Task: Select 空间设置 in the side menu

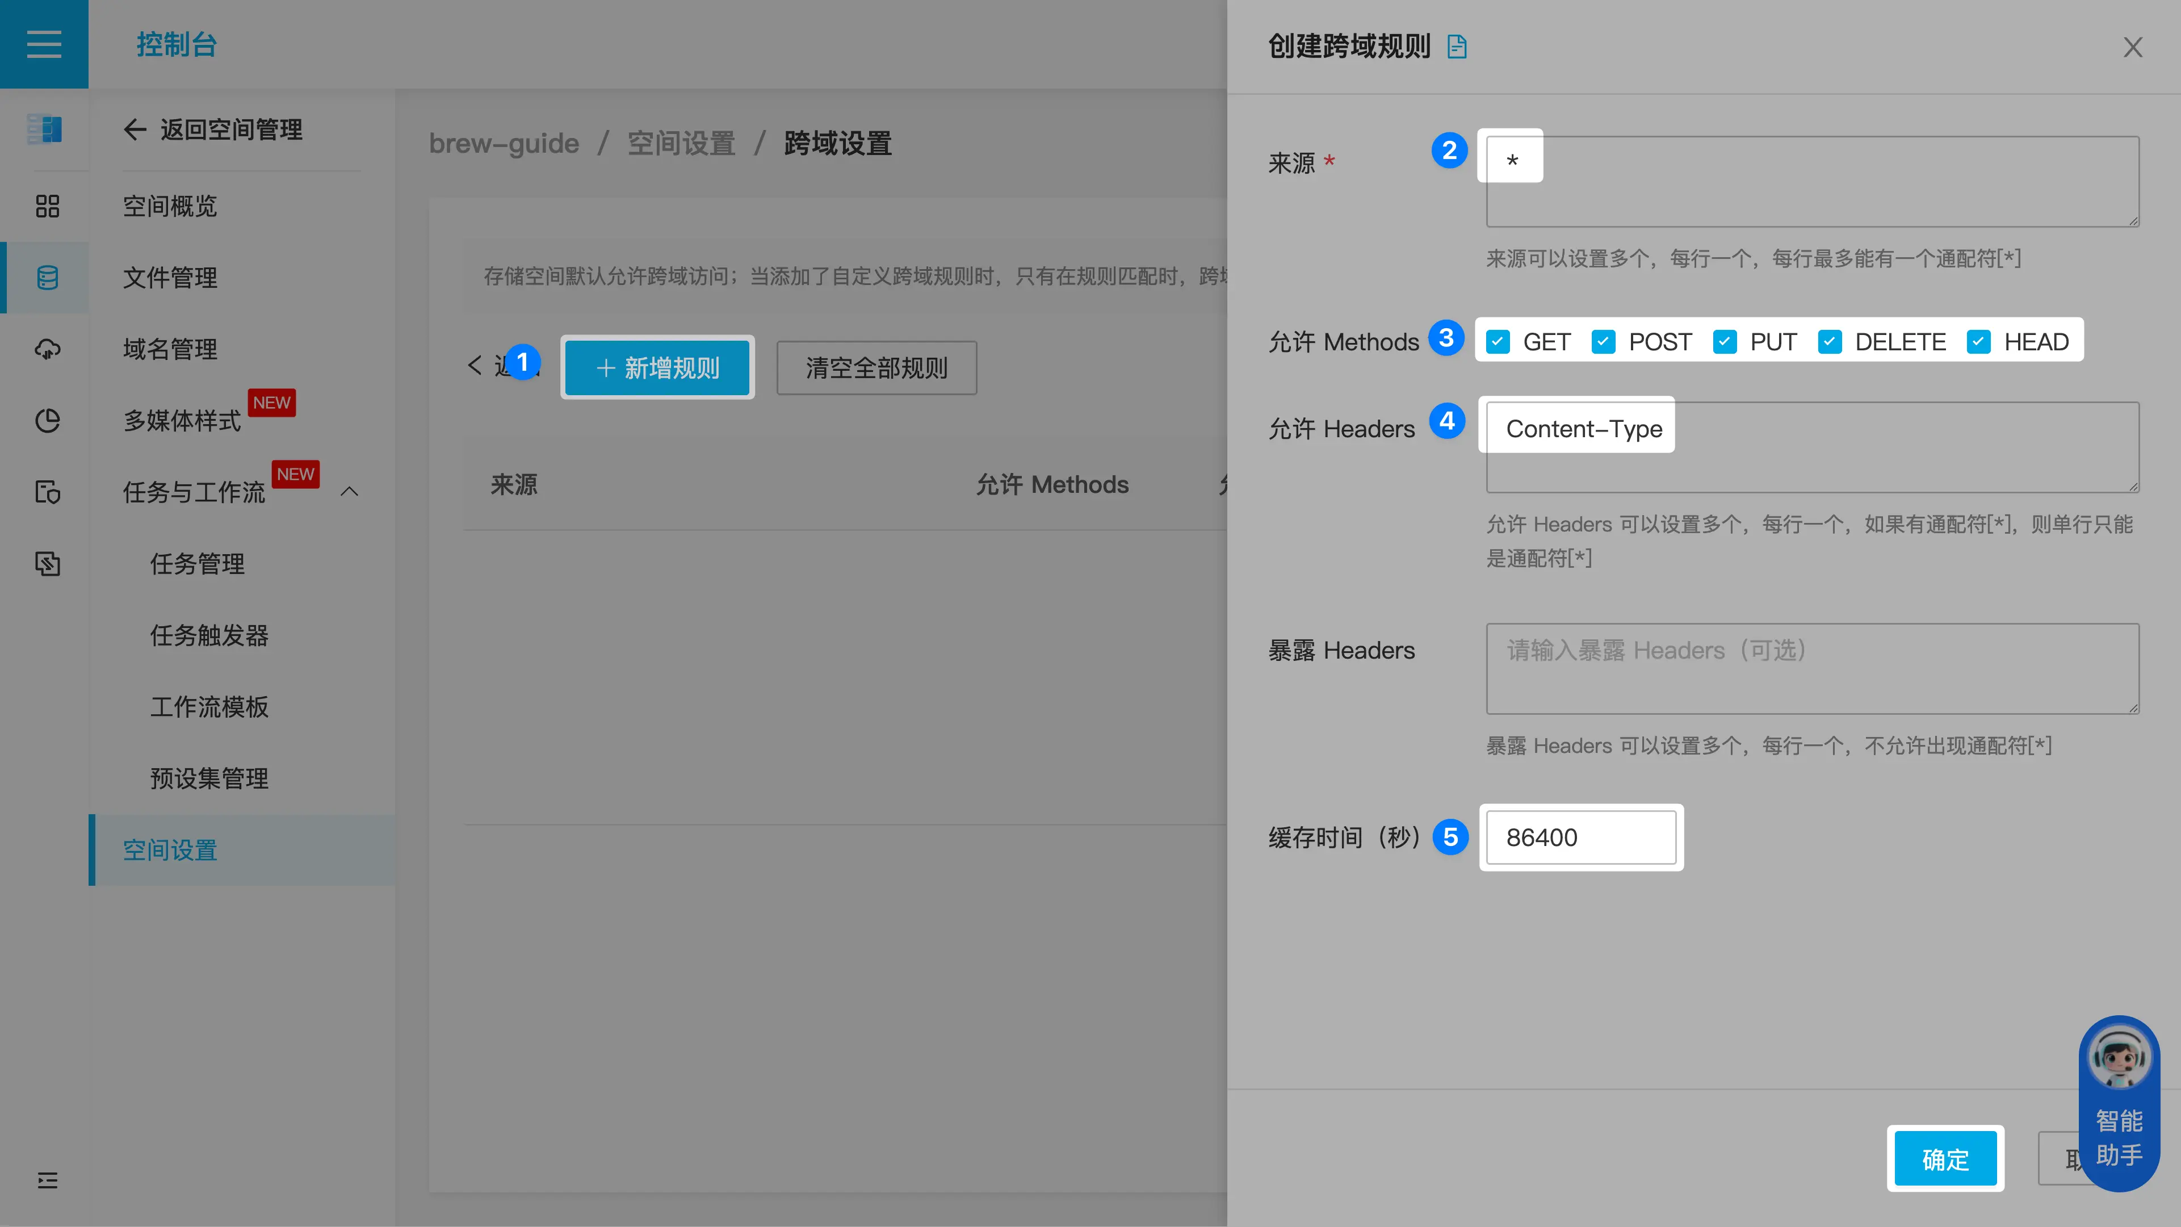Action: point(241,850)
